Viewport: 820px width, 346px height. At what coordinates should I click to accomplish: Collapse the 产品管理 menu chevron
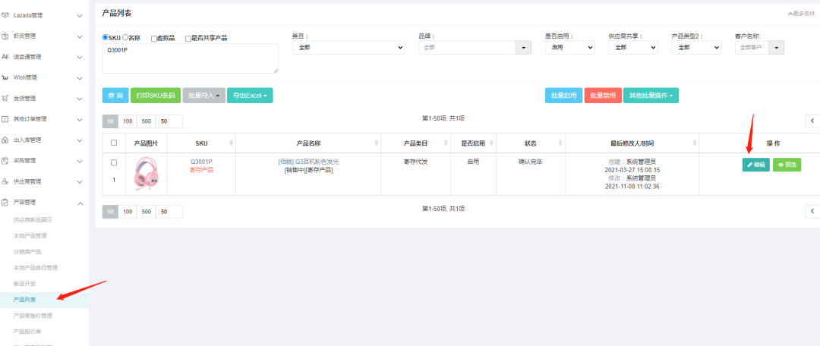[x=80, y=203]
